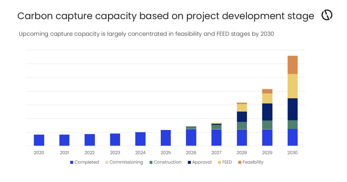Click the 2028 axis label
Screen dimensions: 347x182
pyautogui.click(x=242, y=153)
